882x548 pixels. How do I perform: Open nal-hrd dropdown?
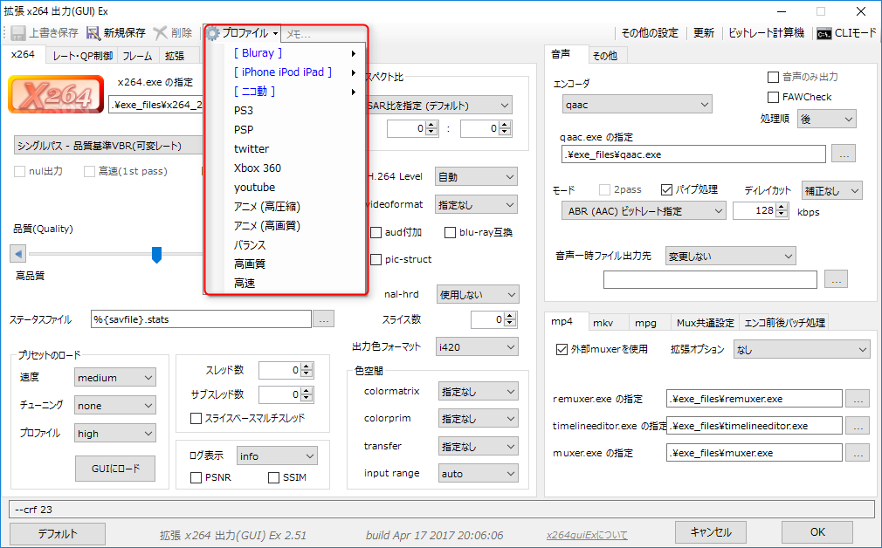pos(478,295)
